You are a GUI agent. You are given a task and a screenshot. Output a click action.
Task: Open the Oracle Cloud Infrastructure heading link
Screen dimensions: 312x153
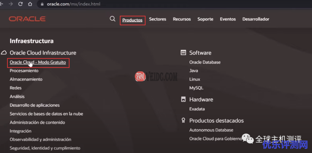(x=43, y=53)
